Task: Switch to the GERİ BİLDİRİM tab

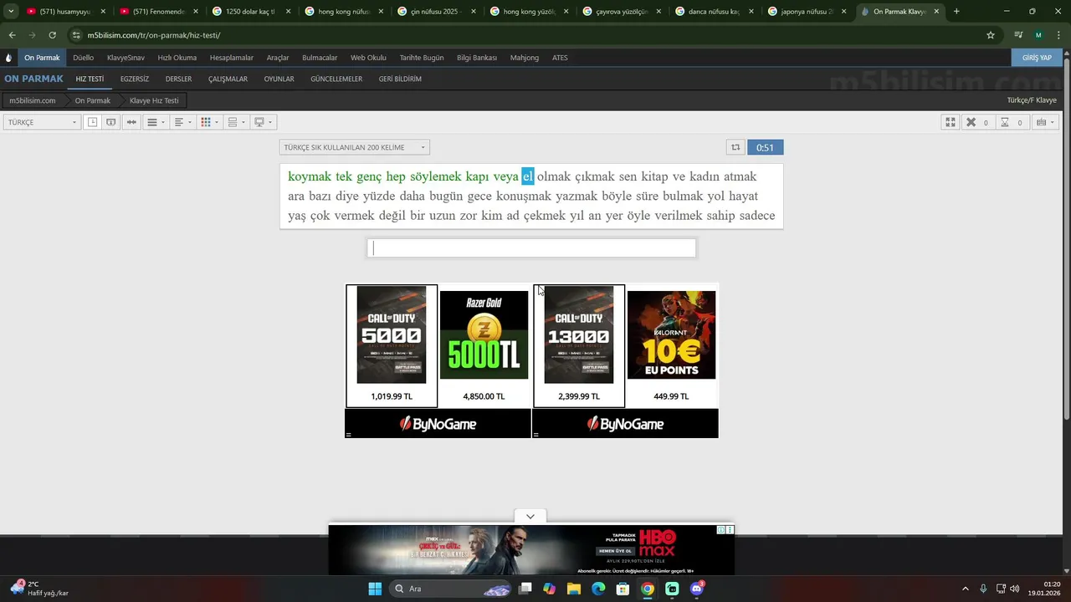Action: 400,79
